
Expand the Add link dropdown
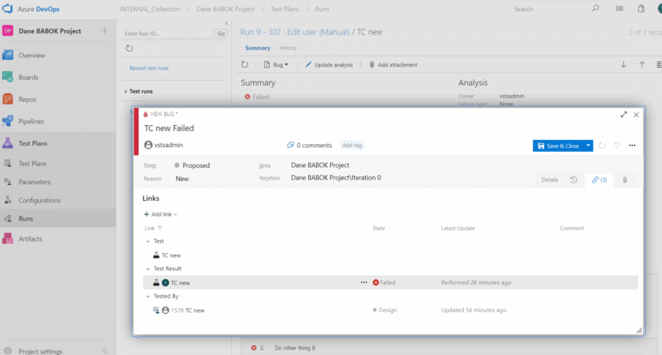[x=160, y=214]
